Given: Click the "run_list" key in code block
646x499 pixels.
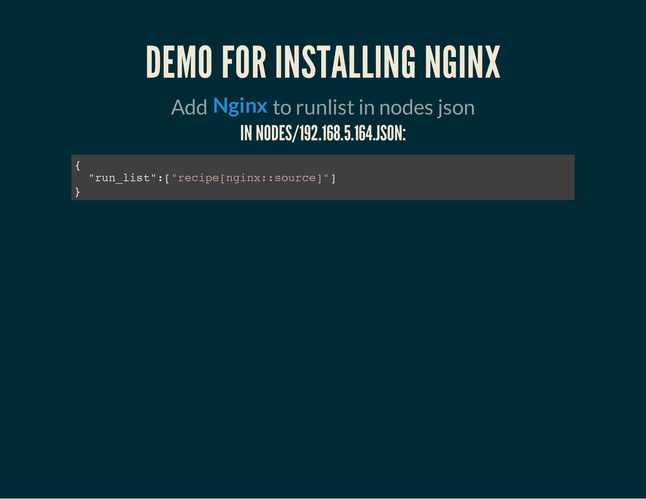Looking at the screenshot, I should (123, 178).
